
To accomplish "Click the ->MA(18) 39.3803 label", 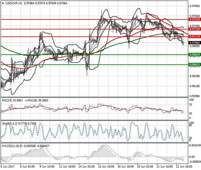I will coord(36,100).
